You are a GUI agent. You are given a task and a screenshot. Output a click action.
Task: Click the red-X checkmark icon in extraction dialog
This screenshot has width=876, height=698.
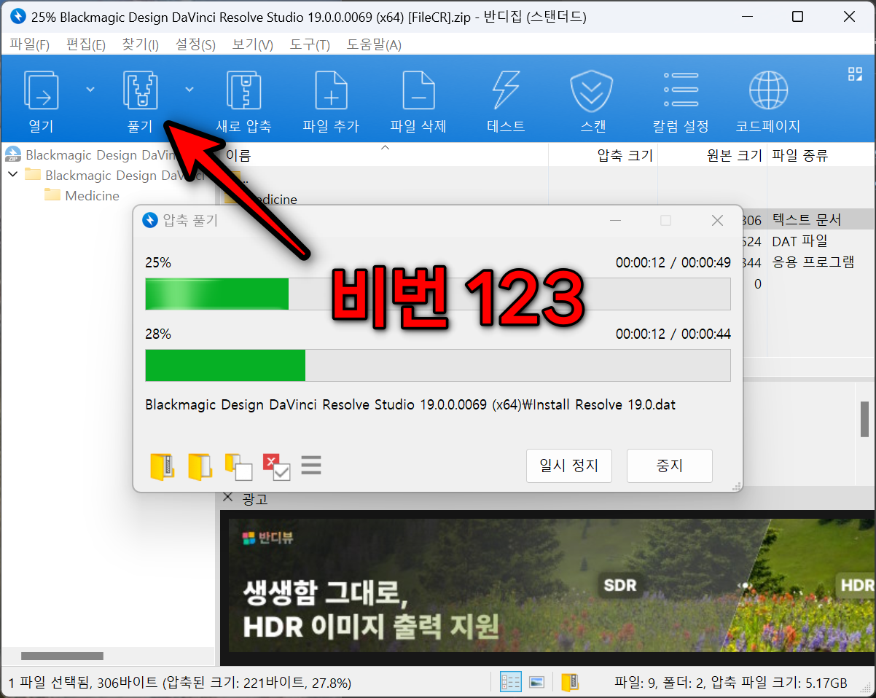[276, 466]
